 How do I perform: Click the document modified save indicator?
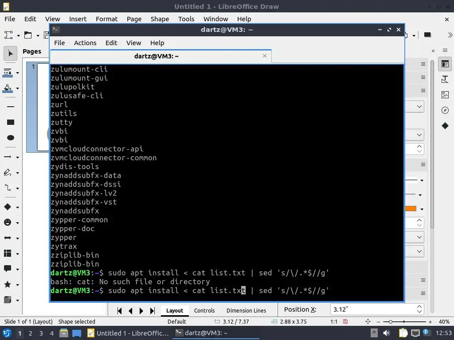point(345,321)
